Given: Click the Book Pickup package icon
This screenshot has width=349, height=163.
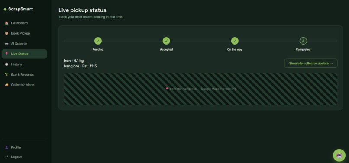Looking at the screenshot, I should 6,33.
